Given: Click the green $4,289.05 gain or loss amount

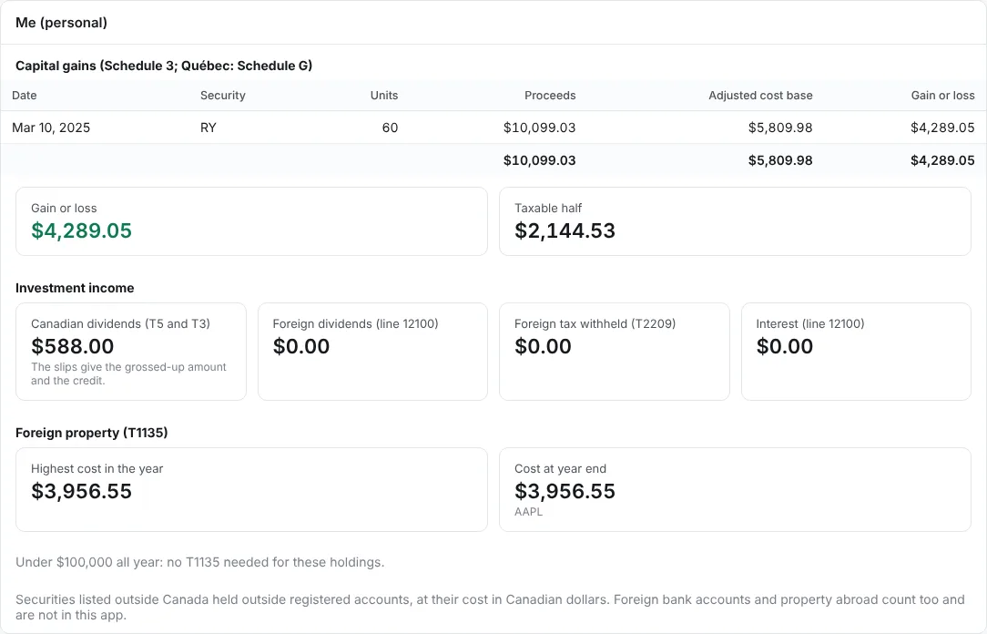Looking at the screenshot, I should click(82, 230).
